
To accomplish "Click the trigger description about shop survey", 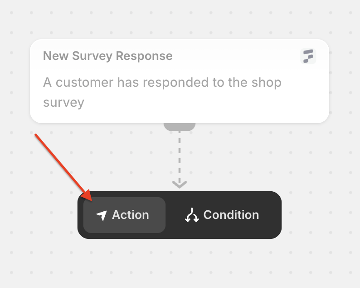I will tap(162, 92).
